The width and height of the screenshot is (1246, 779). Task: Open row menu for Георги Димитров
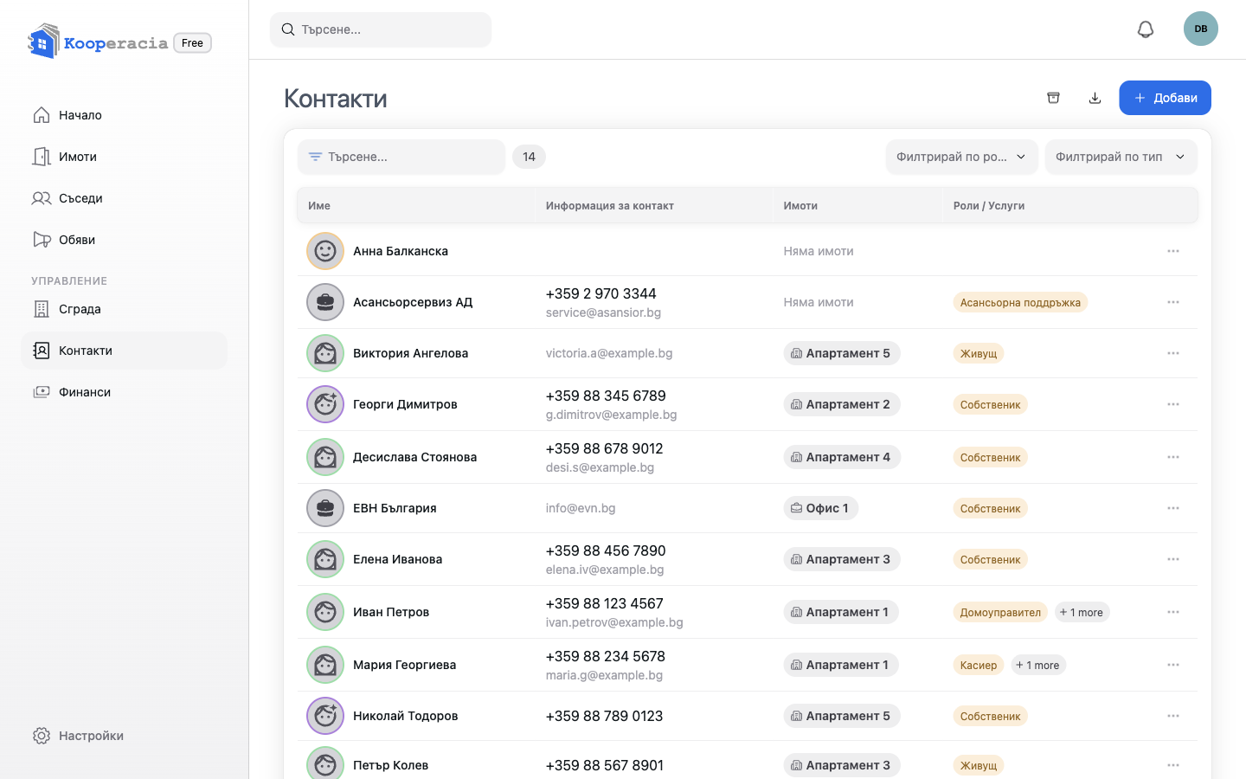coord(1173,404)
